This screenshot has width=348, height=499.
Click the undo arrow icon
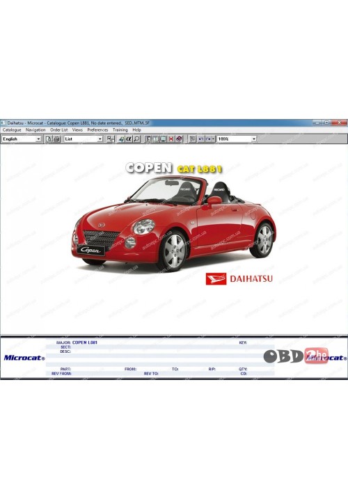(x=201, y=139)
